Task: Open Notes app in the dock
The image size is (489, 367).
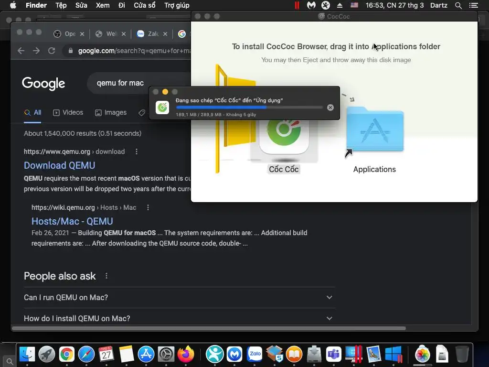Action: [126, 354]
